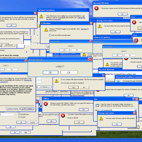142x142 pixels.
Task: Click the 'Software Installation' title bar text
Action: coord(47,10)
